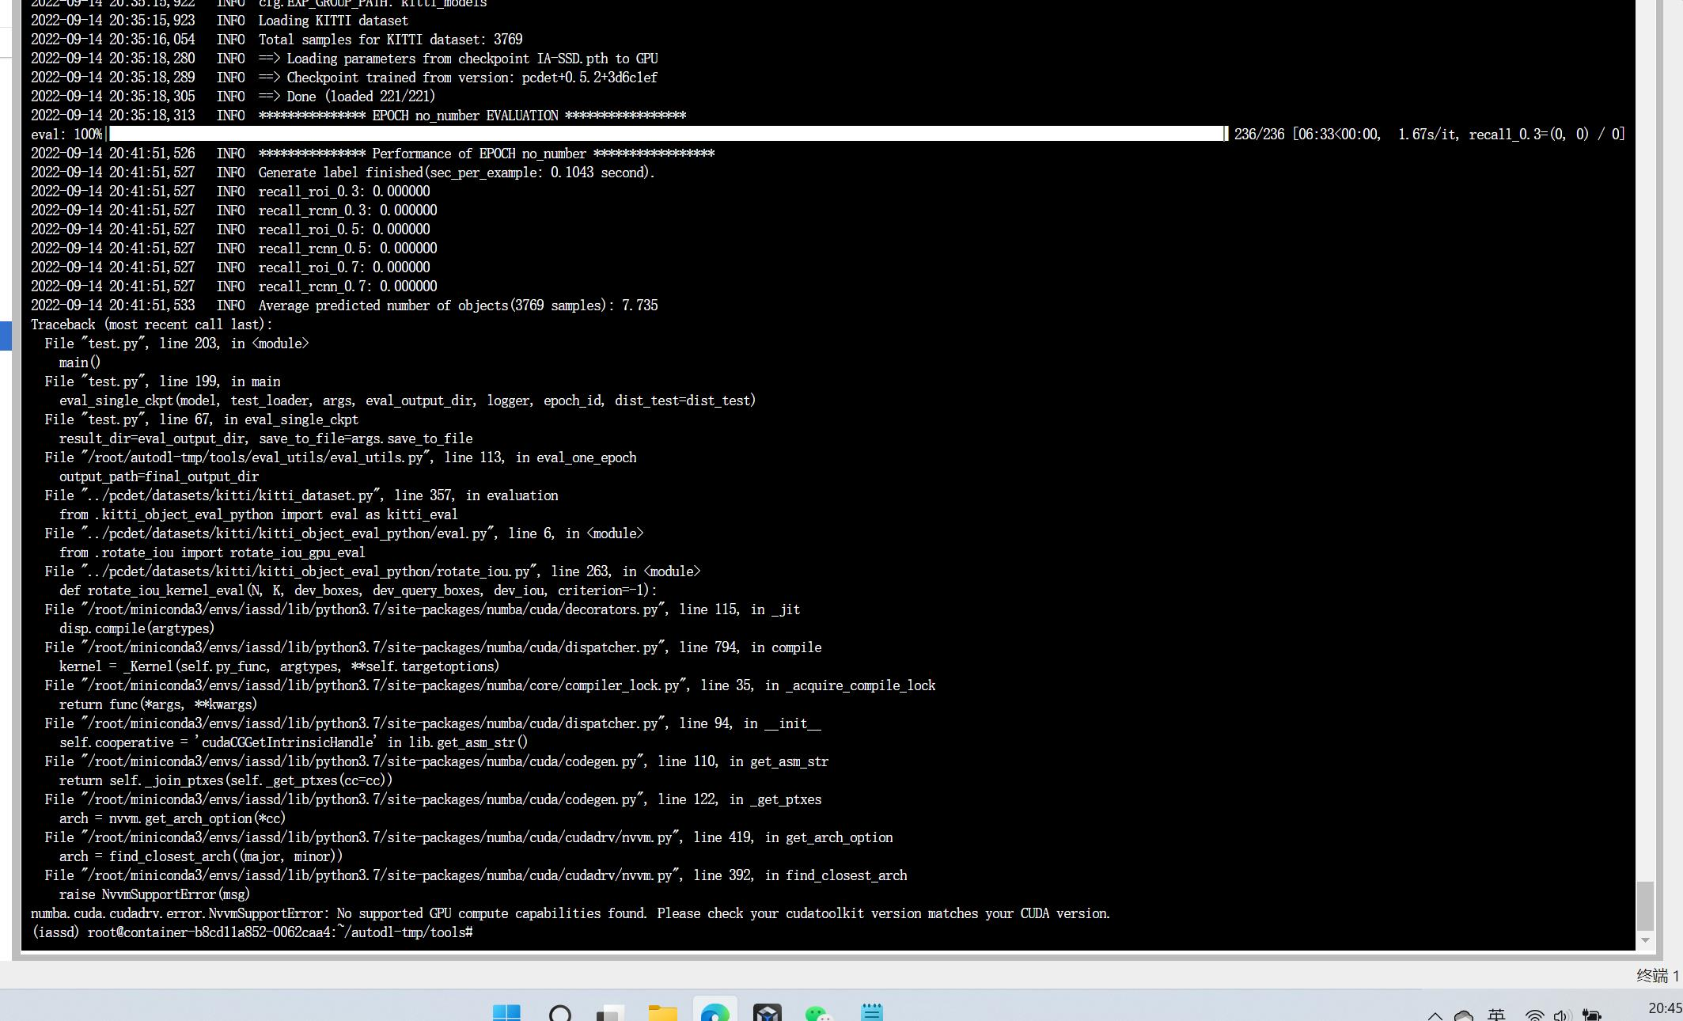
Task: Switch to the Microsoft Edge taskbar icon
Action: point(715,1012)
